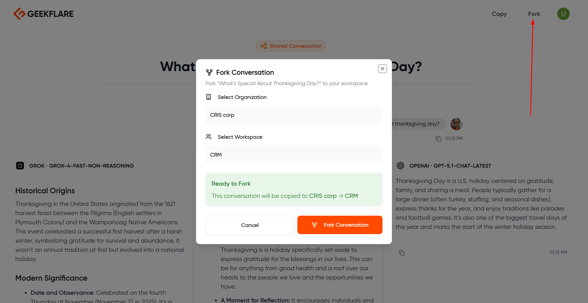Cancel the fork dialog
The width and height of the screenshot is (588, 303).
tap(250, 225)
